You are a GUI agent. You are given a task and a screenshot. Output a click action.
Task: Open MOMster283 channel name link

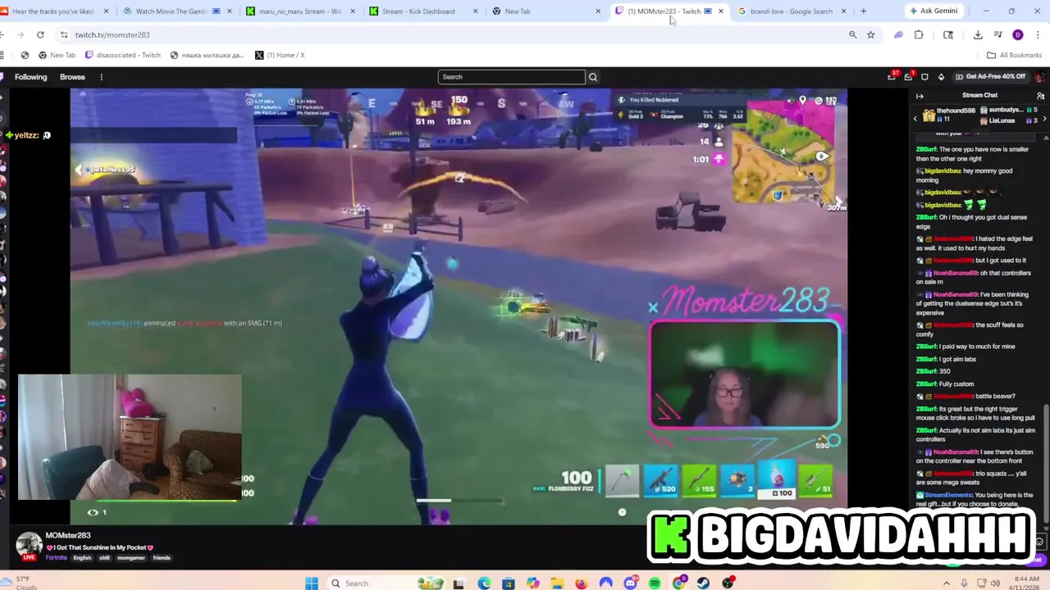coord(68,535)
